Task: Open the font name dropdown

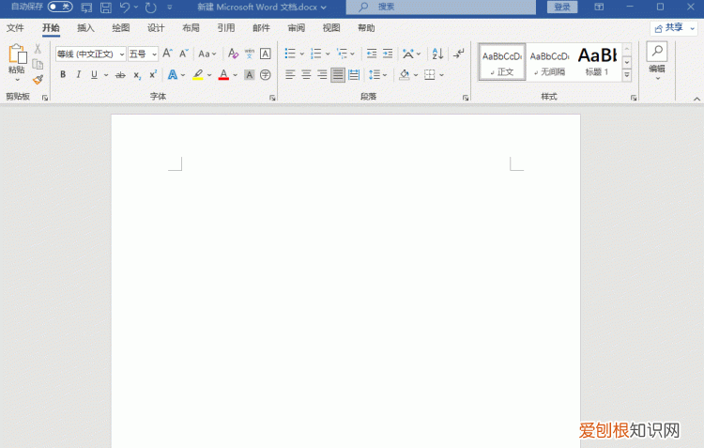Action: [x=122, y=54]
